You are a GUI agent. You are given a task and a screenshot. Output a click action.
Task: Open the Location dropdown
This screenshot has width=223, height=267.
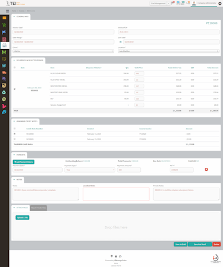pos(169,51)
